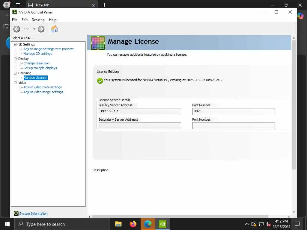Click the Edge Copilot icon
The width and height of the screenshot is (307, 230).
pos(300,16)
